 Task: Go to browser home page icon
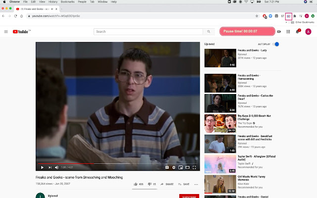21,16
